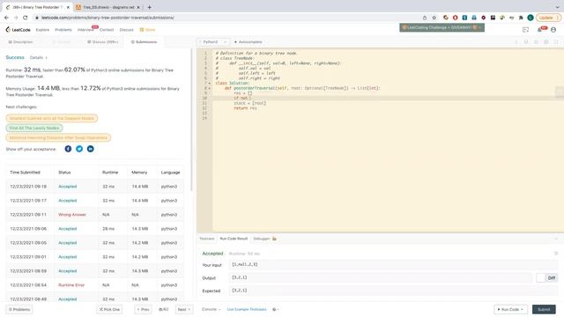Screen dimensions: 564x317
Task: Open the Extensions puzzle icon in Chrome
Action: click(521, 18)
